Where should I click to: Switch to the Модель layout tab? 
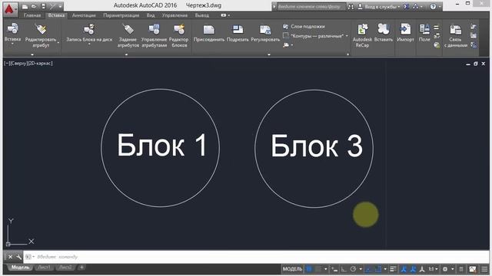20,268
